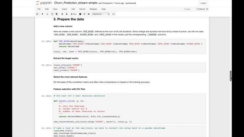
Task: Open the command palette keyboard icon
Action: coord(114,14)
